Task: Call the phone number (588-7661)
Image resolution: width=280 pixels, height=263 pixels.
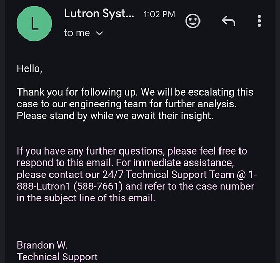Action: click(x=98, y=186)
